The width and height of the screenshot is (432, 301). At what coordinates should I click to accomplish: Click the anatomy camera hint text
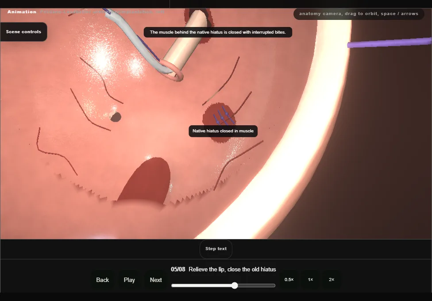[x=359, y=14]
